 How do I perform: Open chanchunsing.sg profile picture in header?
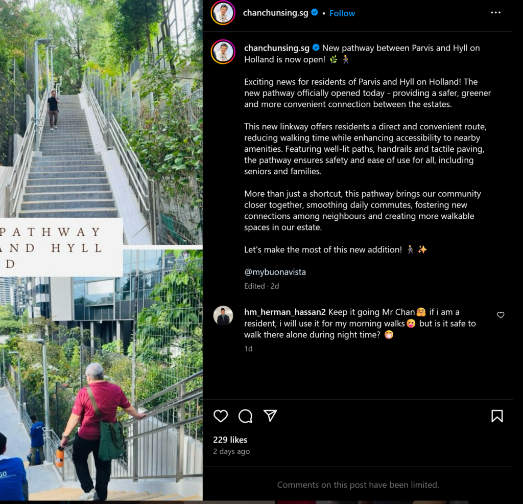(223, 13)
